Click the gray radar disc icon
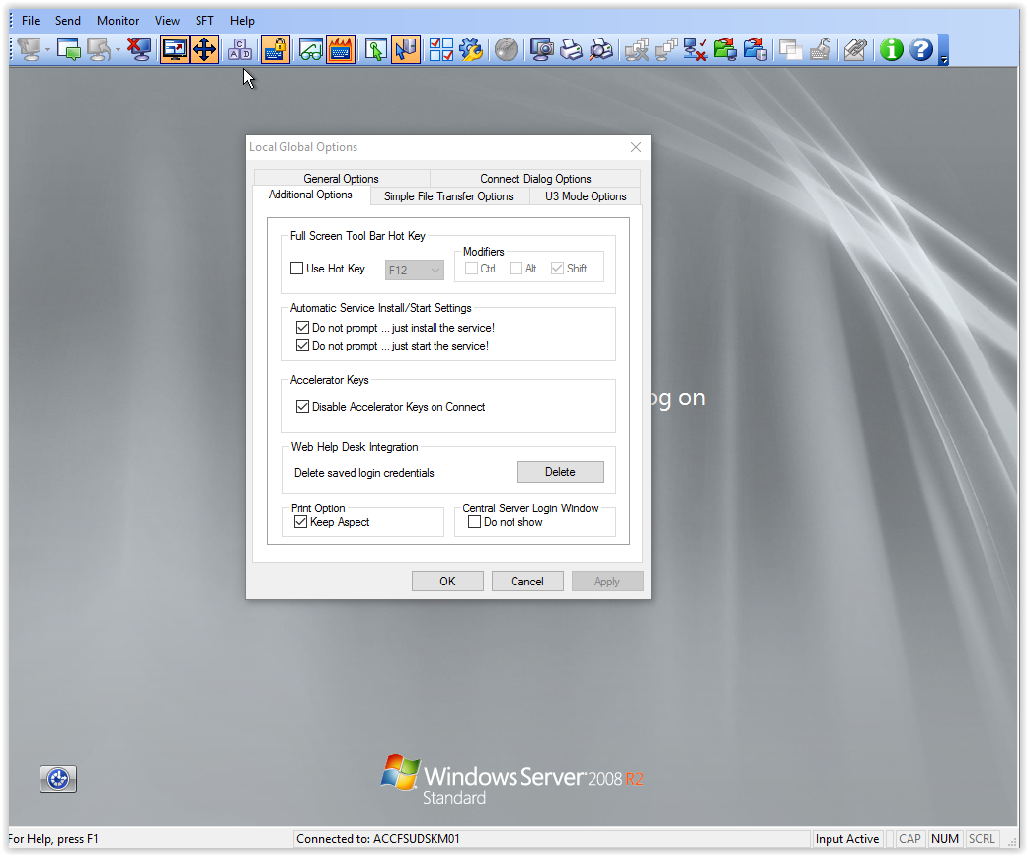 pyautogui.click(x=507, y=49)
